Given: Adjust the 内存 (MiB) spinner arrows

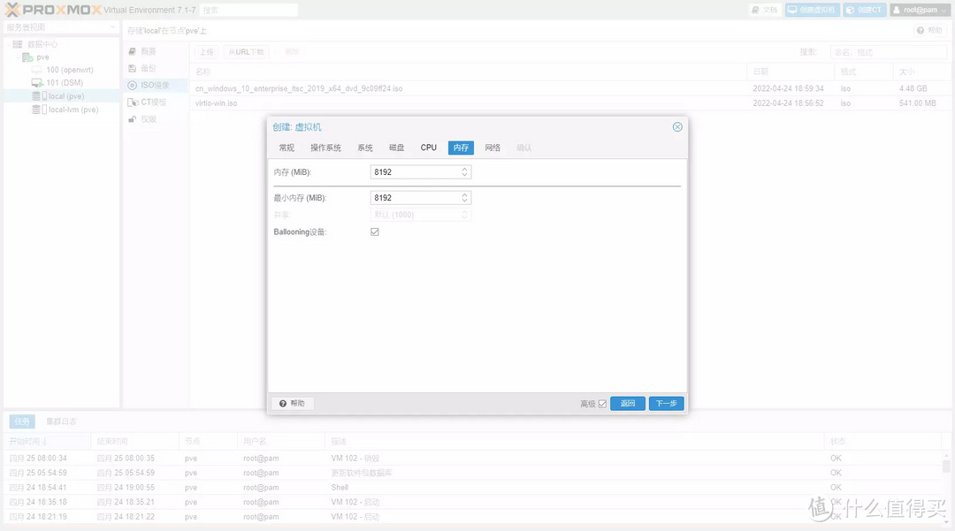Looking at the screenshot, I should (465, 172).
